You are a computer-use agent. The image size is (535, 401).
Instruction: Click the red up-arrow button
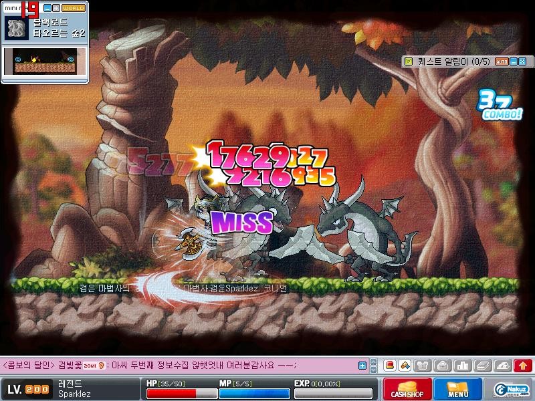523,366
